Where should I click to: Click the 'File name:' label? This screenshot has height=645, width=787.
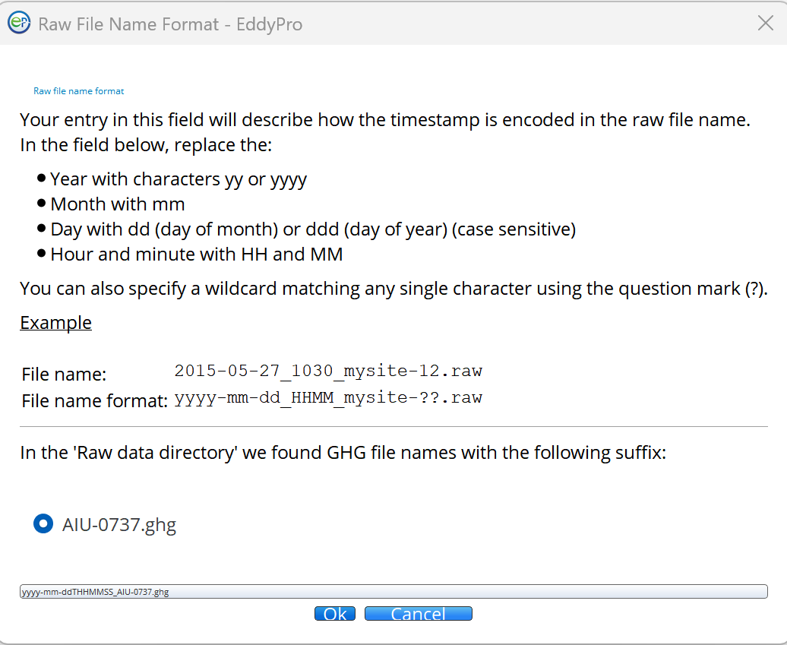tap(64, 375)
